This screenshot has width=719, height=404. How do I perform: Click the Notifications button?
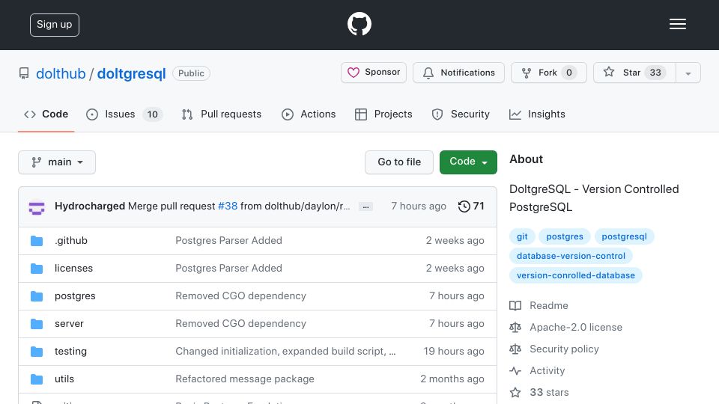pyautogui.click(x=458, y=73)
